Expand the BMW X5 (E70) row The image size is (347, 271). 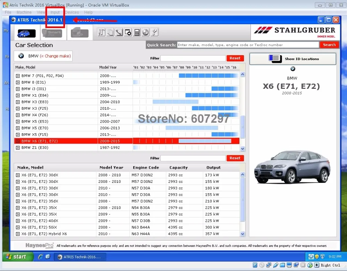point(18,128)
